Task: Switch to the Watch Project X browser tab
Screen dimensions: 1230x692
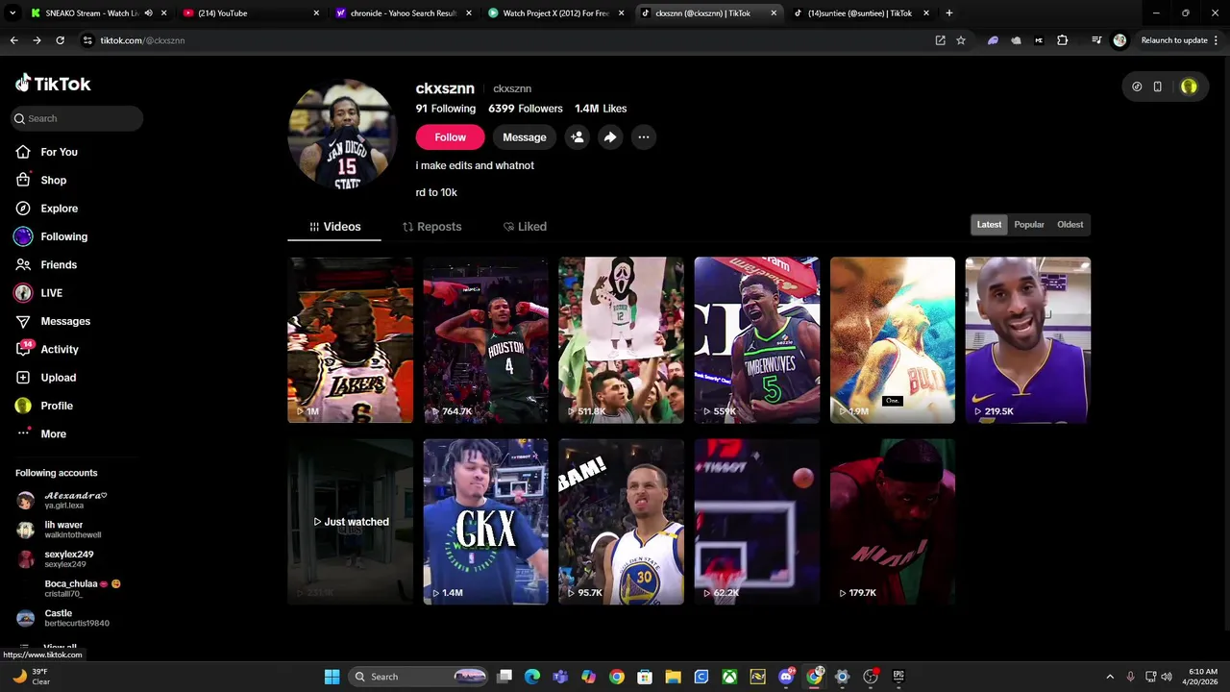Action: [x=555, y=13]
